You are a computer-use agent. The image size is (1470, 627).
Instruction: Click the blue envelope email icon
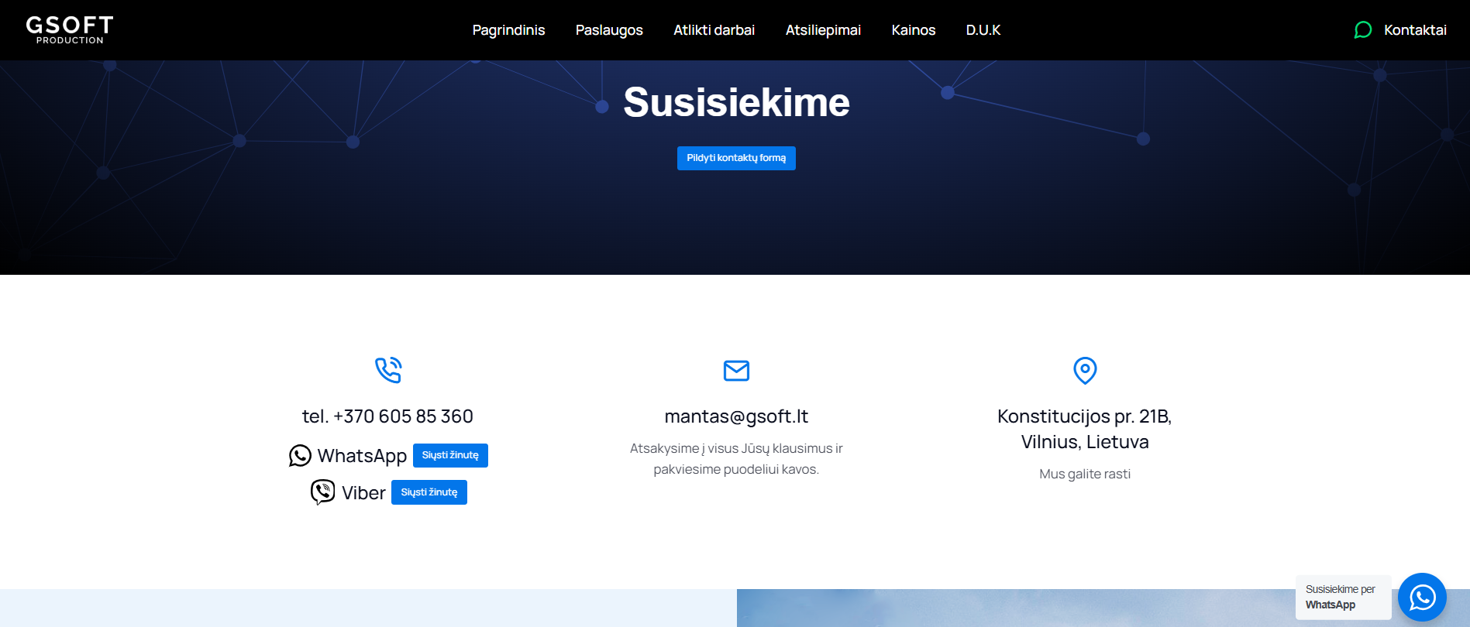[736, 371]
